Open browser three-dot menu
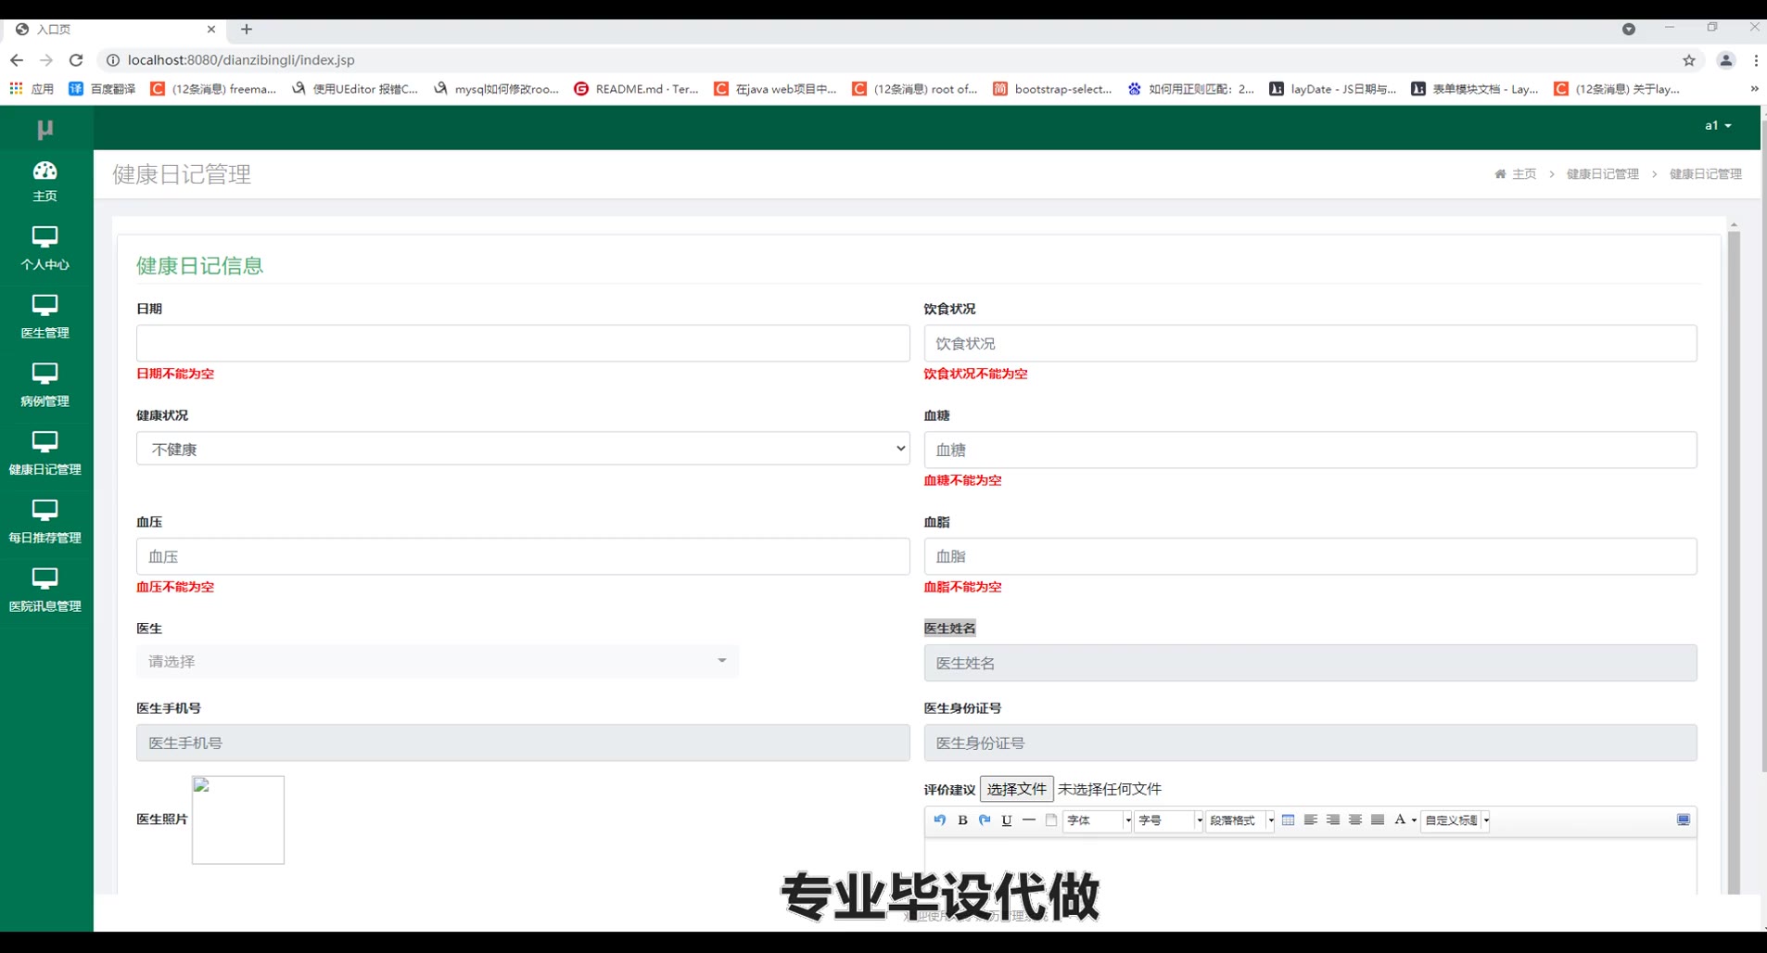Viewport: 1767px width, 953px height. point(1756,60)
